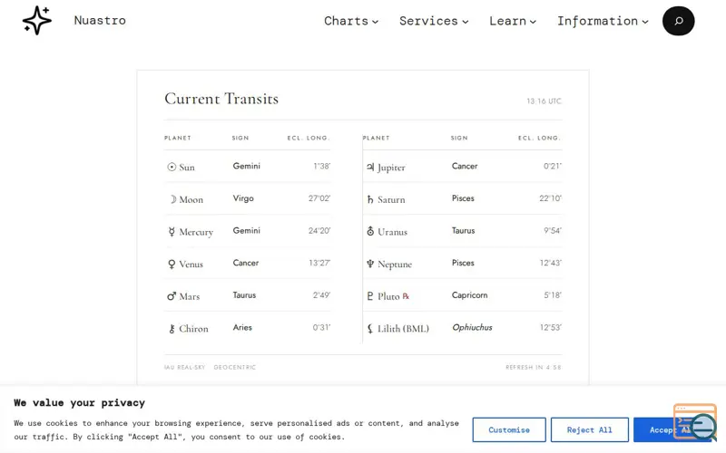
Task: Click the Lilith longitude 12°53' value
Action: click(x=551, y=327)
